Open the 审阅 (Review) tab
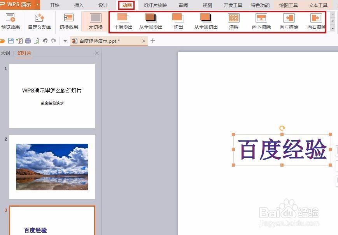This screenshot has height=235, width=338. [x=183, y=5]
